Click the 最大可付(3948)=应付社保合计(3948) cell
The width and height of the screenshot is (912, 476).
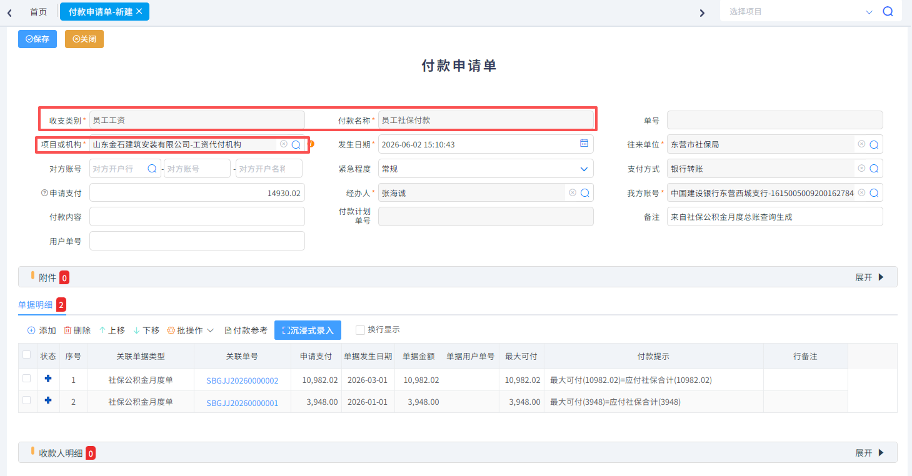click(653, 402)
